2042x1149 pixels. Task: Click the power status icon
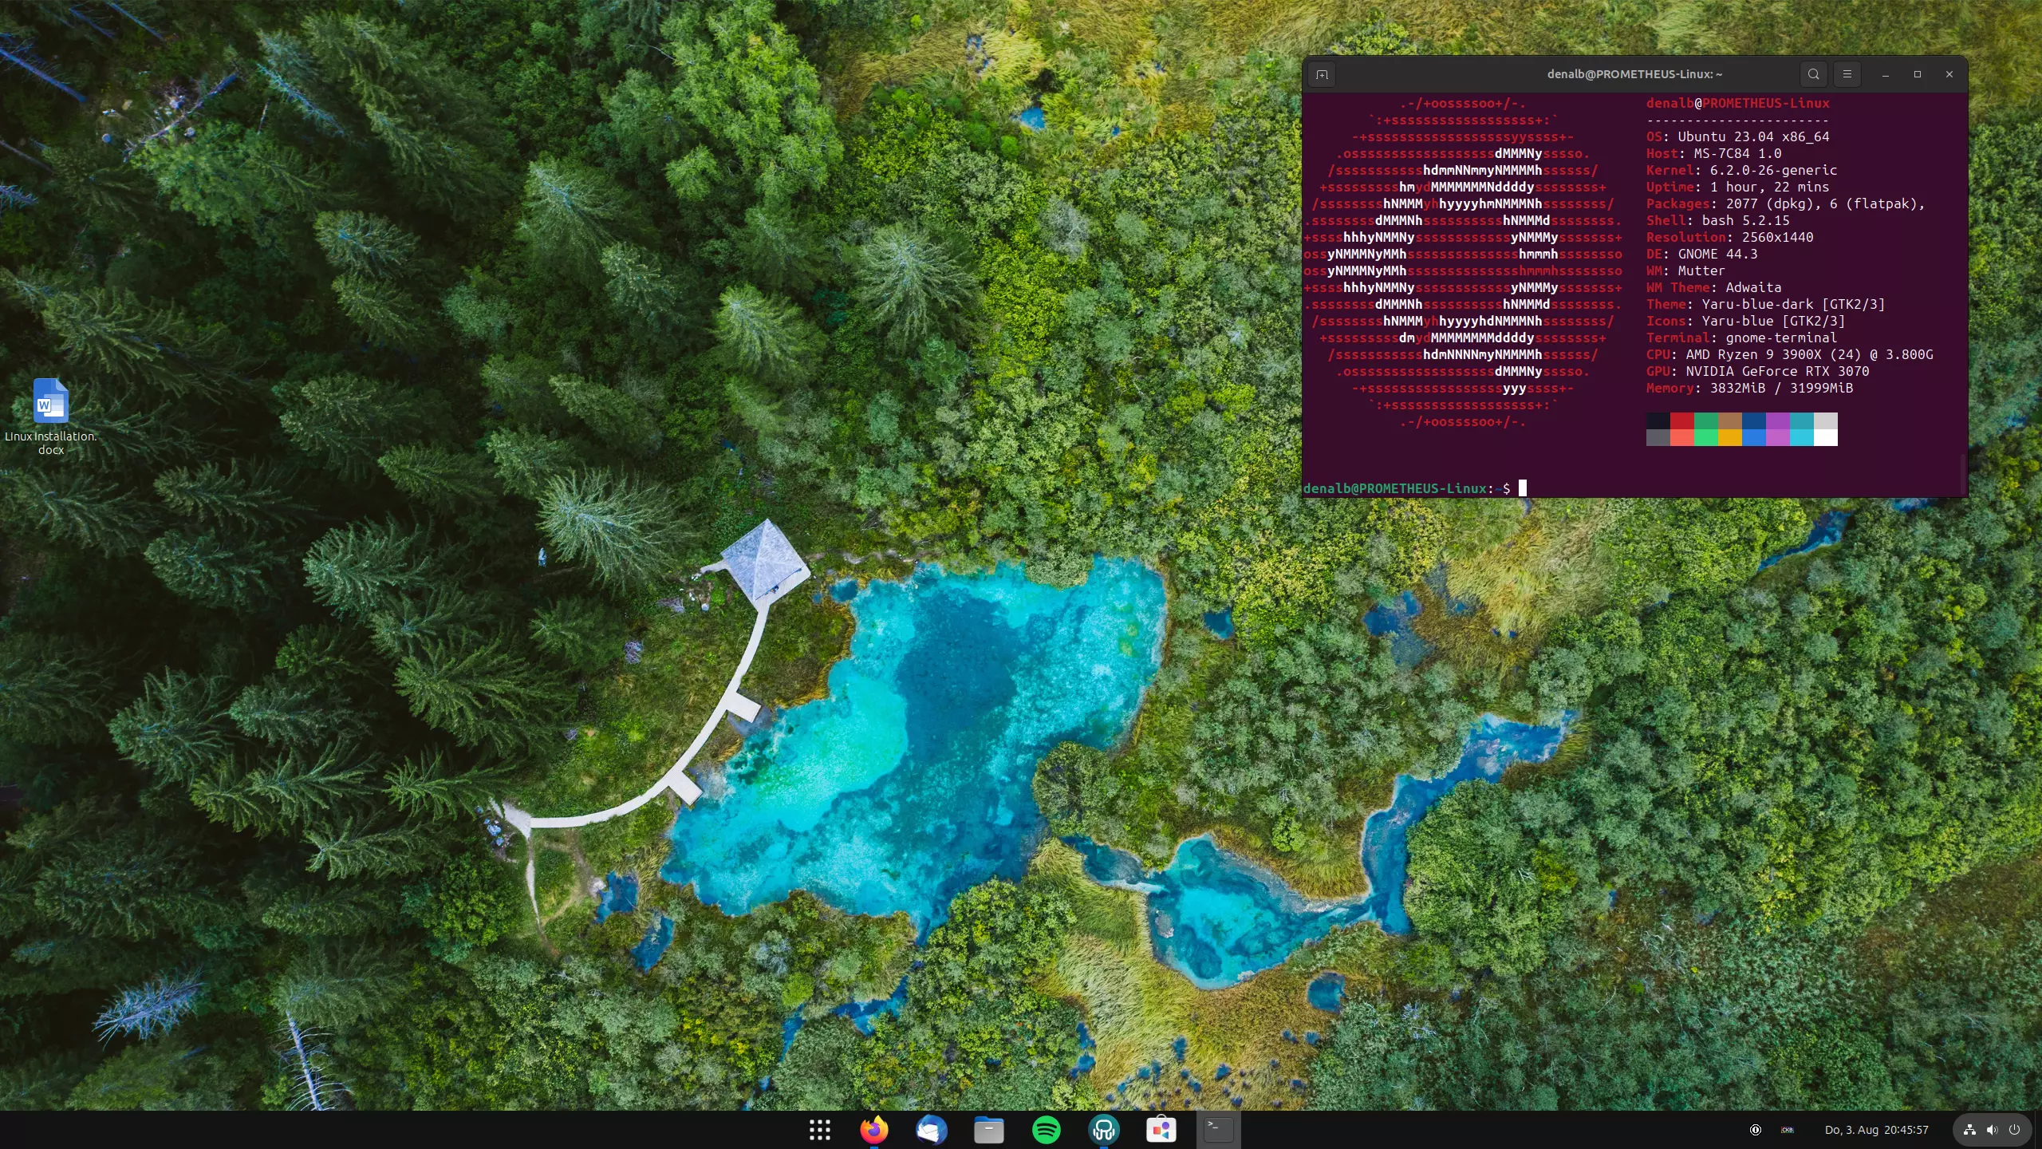click(2014, 1130)
